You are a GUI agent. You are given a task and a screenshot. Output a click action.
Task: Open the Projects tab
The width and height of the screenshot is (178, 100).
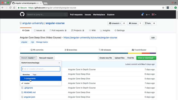pos(78,30)
